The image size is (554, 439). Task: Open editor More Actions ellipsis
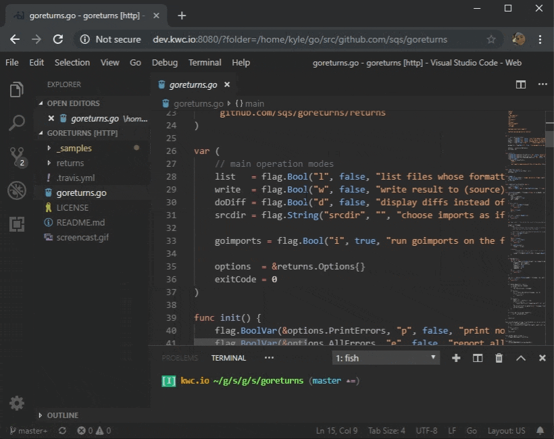coord(543,84)
